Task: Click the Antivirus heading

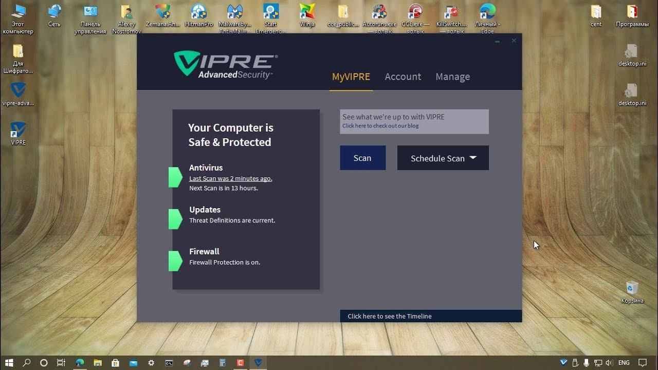Action: coord(206,168)
